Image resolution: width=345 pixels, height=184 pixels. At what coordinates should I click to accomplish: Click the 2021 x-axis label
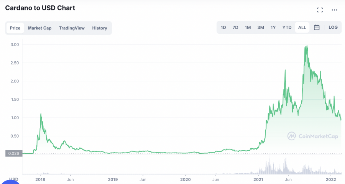click(x=258, y=179)
